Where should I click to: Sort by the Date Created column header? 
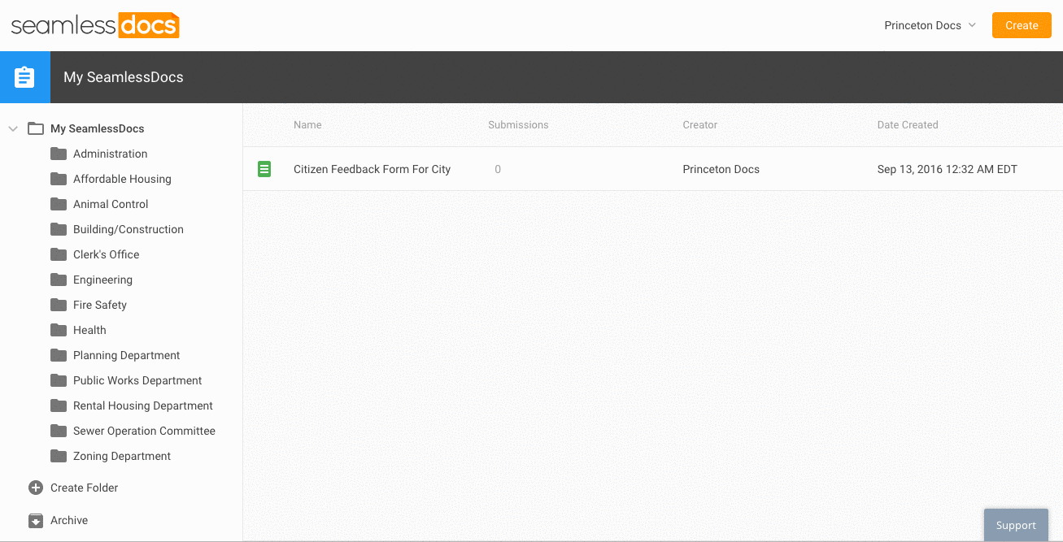pyautogui.click(x=908, y=125)
